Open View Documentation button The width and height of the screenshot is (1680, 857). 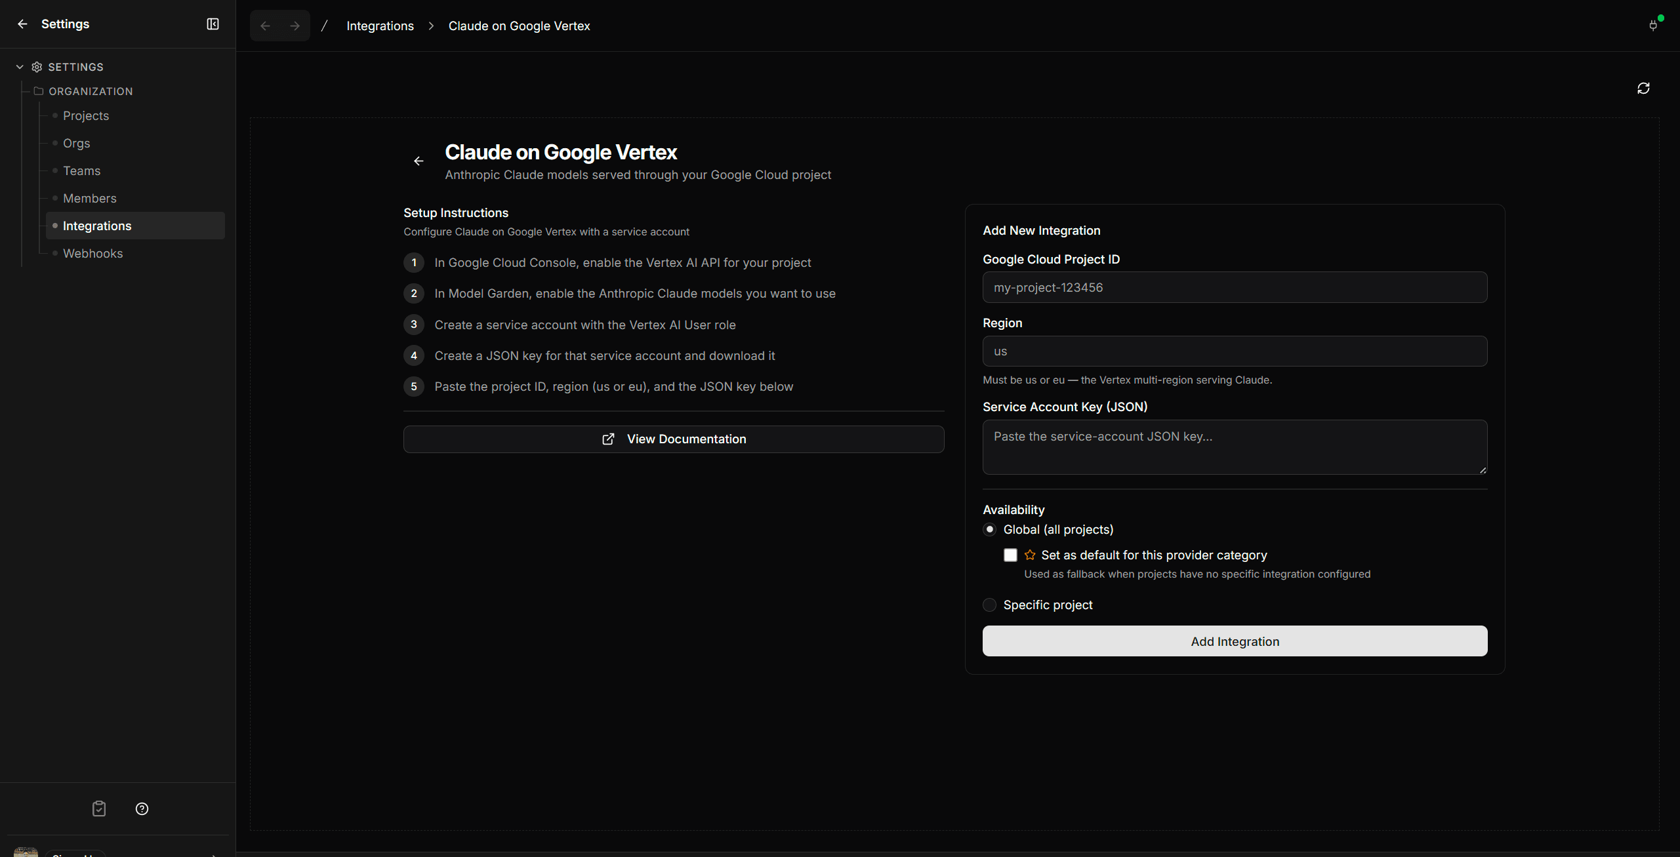click(x=674, y=439)
